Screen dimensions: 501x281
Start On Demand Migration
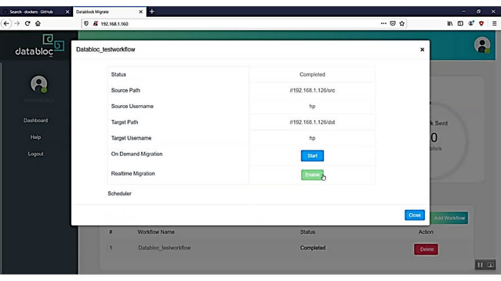coord(312,156)
